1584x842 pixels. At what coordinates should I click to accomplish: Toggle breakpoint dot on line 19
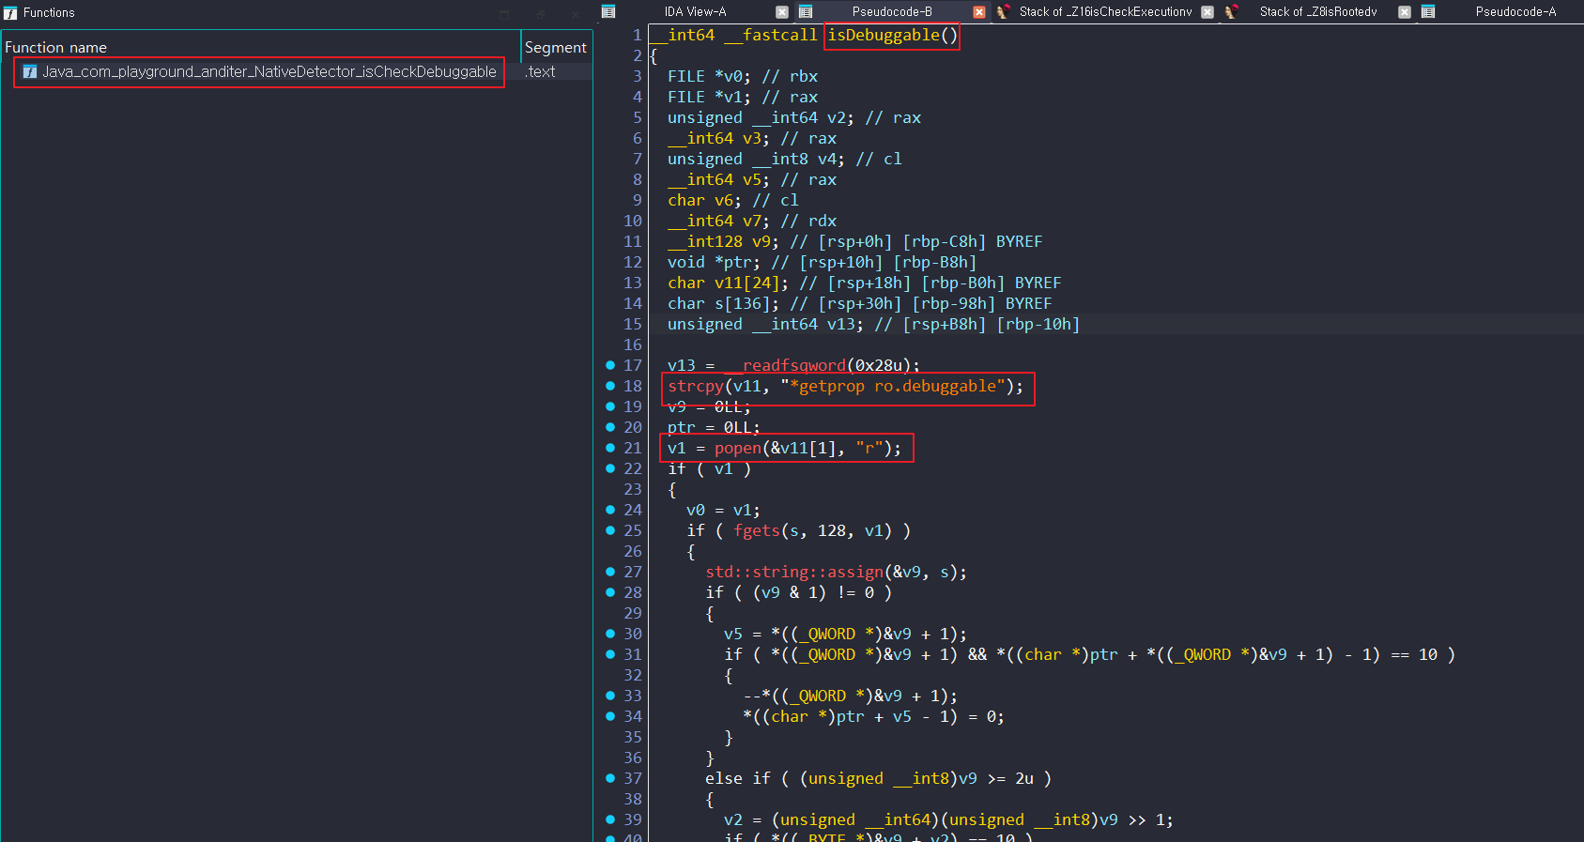pyautogui.click(x=610, y=406)
